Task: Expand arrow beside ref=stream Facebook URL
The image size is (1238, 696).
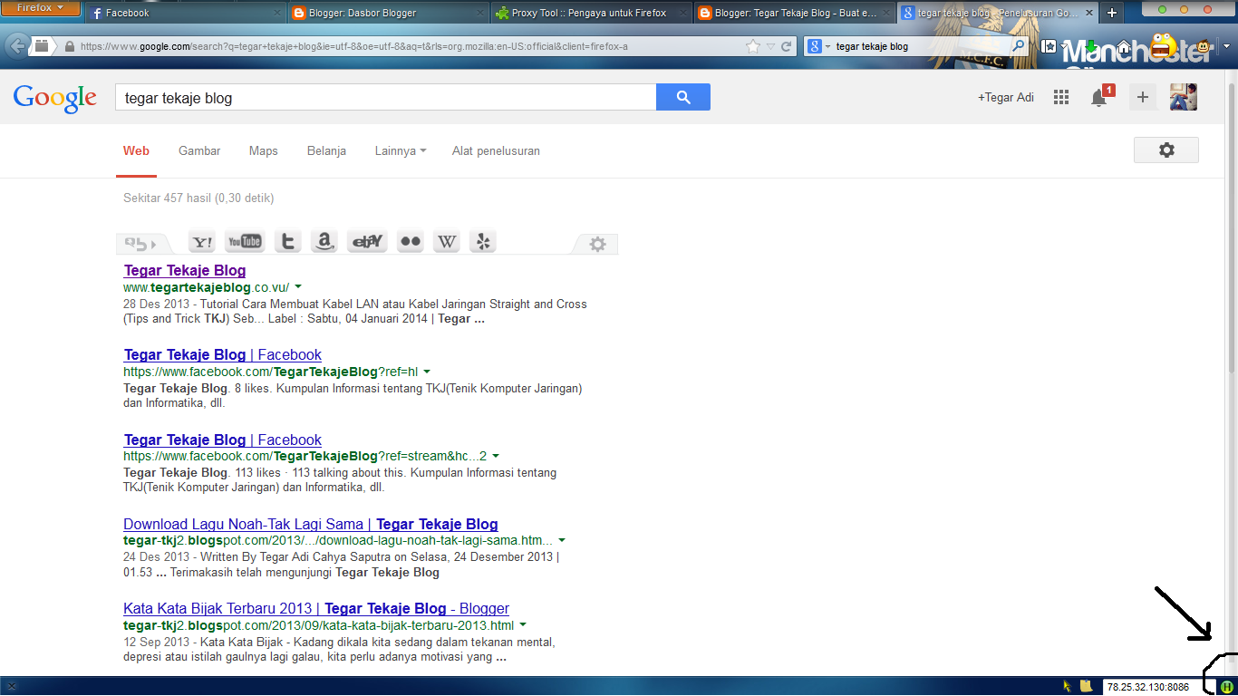Action: tap(496, 456)
